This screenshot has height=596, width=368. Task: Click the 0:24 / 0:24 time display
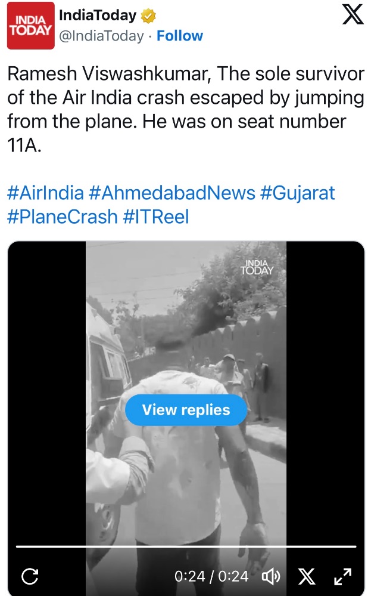coord(211,576)
